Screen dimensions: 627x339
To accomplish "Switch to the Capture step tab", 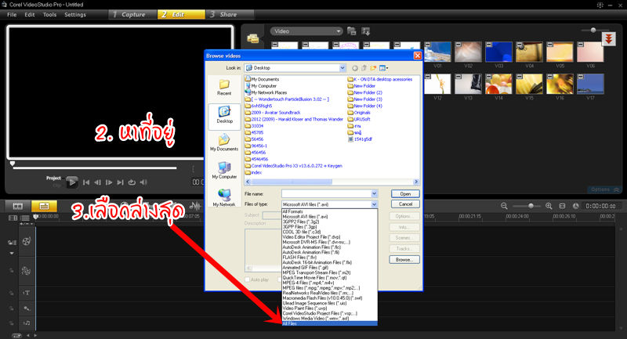I will point(132,14).
